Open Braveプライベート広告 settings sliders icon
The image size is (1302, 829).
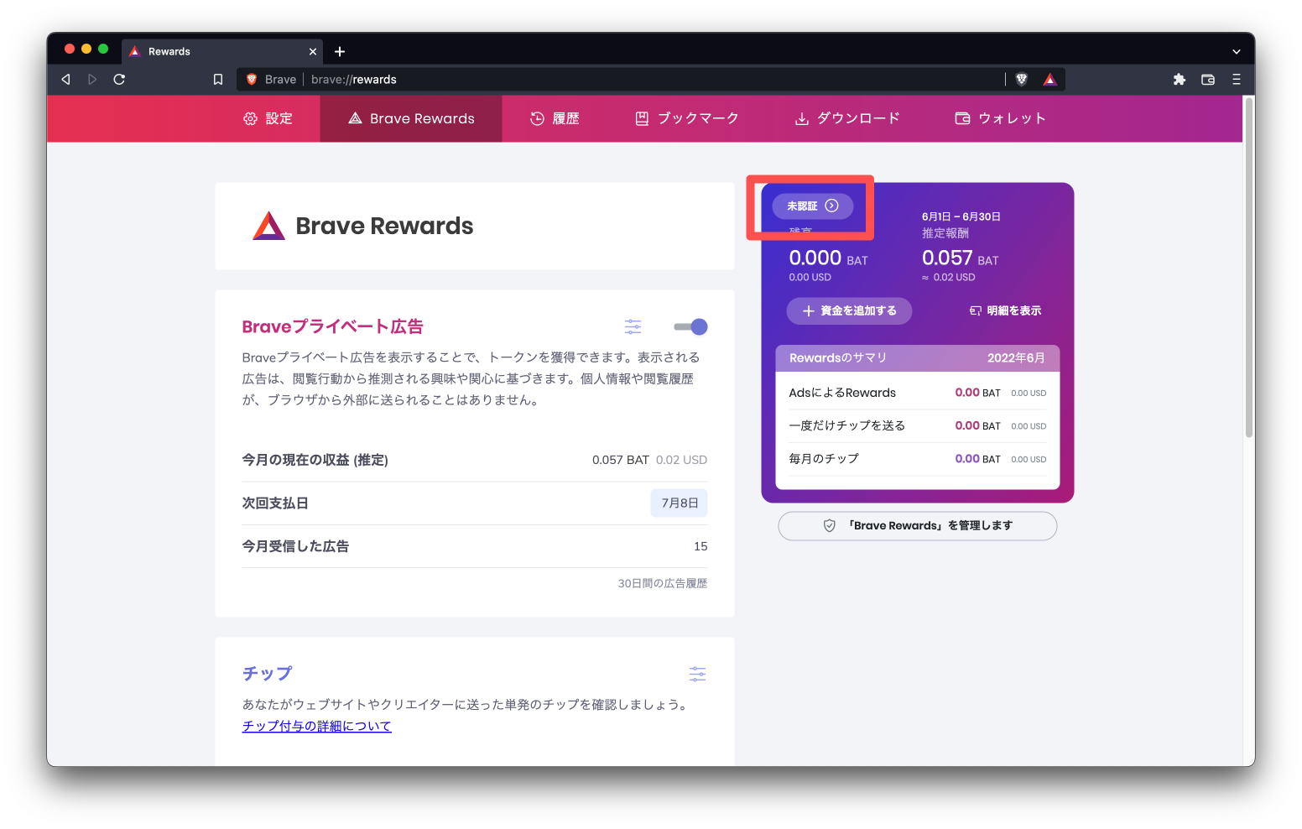coord(633,326)
